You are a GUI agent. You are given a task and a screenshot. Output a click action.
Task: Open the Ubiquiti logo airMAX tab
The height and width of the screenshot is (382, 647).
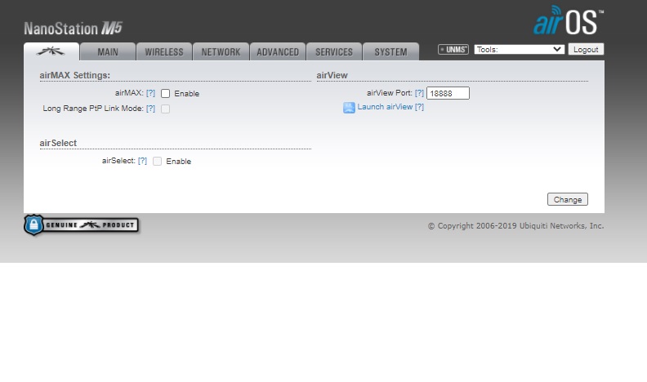coord(51,51)
